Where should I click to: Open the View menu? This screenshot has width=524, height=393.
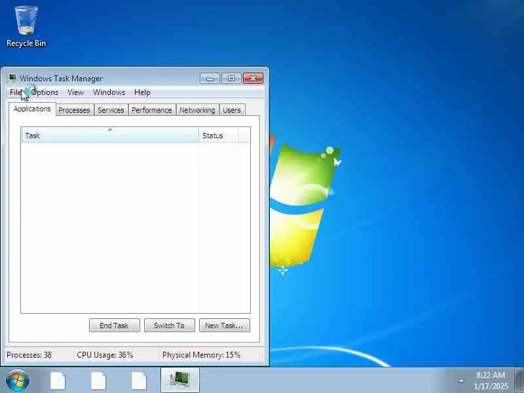[75, 92]
